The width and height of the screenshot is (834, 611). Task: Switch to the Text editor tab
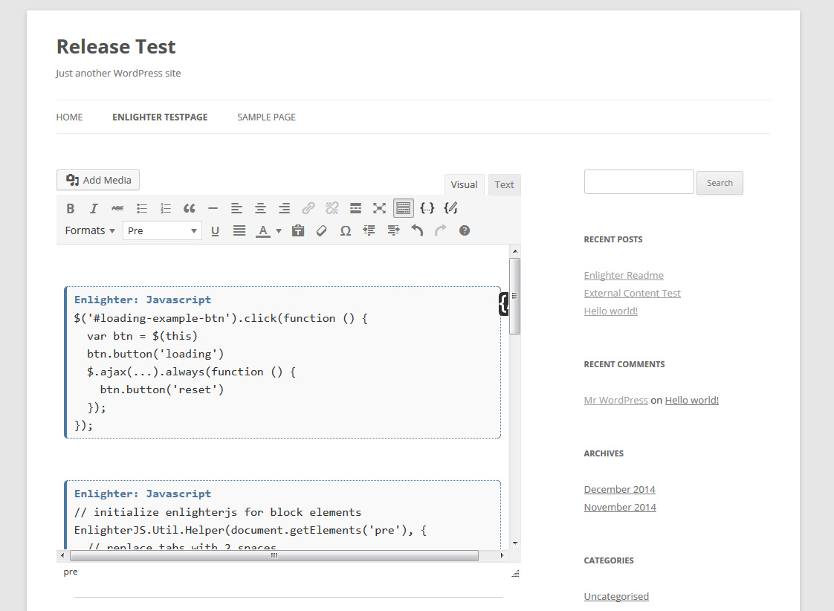504,184
